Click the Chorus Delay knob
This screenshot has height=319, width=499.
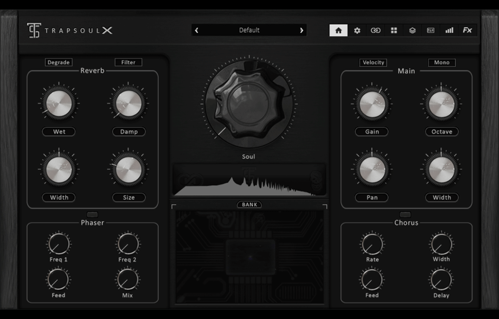441,280
